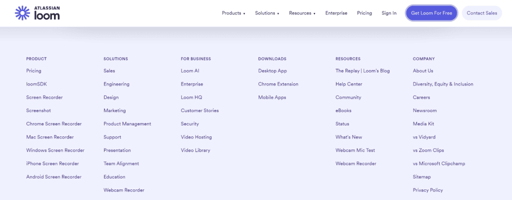
Task: Click the Contact Sales button
Action: click(x=481, y=13)
